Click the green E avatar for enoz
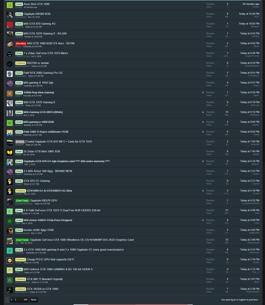 coord(10,211)
